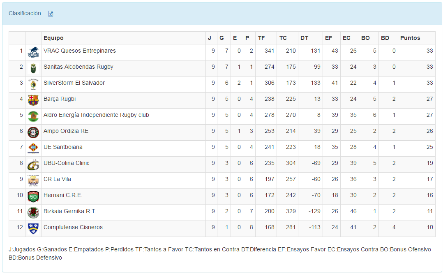Screen dimensions: 443x274
Task: Open the VRAC Quesos Entrepinares team name
Action: click(x=80, y=51)
